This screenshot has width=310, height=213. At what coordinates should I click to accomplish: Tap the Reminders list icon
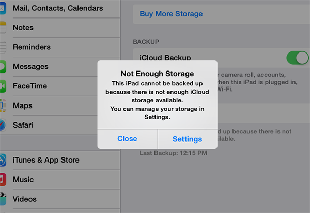(3, 47)
